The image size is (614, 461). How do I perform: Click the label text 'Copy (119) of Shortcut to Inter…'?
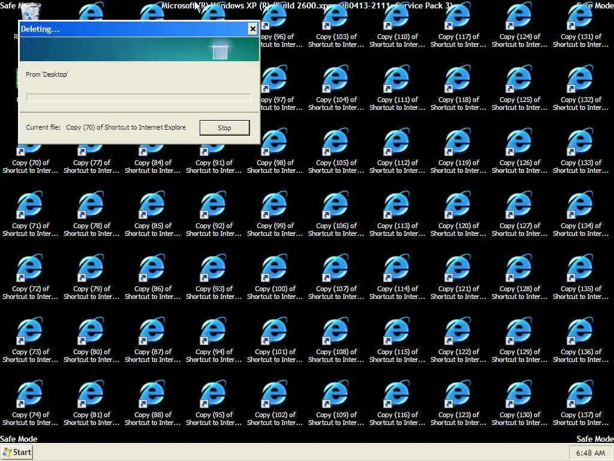coord(458,167)
